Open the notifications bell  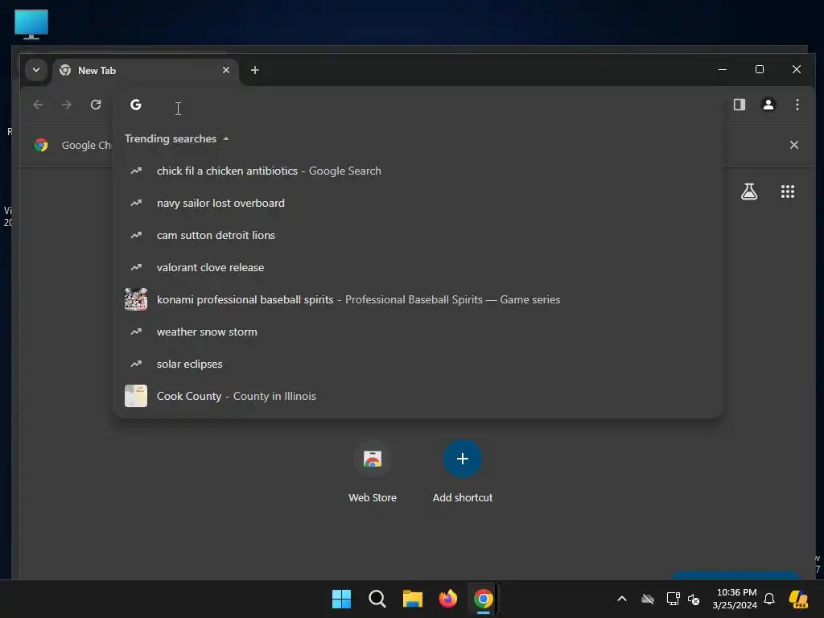point(769,599)
